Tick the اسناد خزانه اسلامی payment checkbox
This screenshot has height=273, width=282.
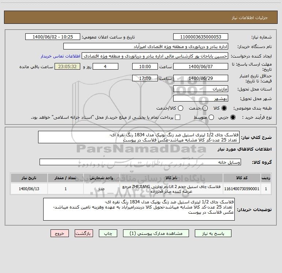tap(178, 117)
